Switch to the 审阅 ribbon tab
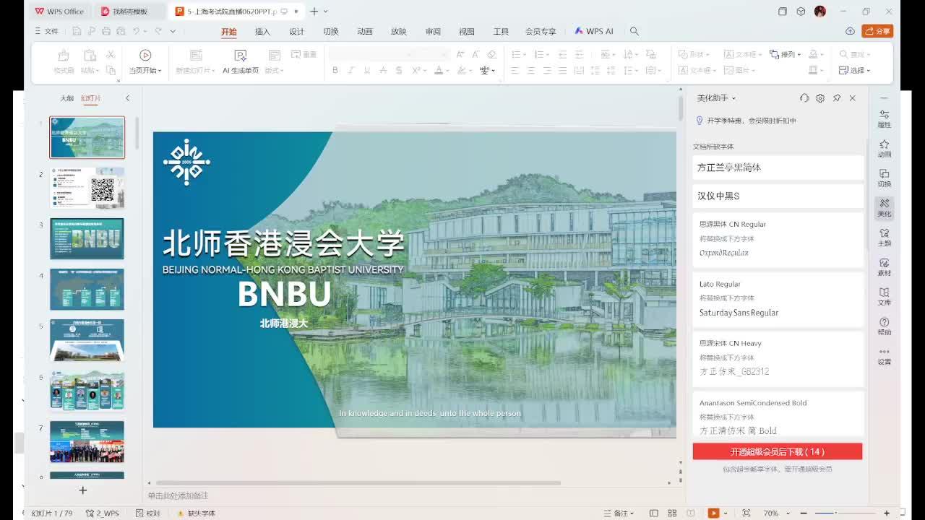925x520 pixels. [433, 31]
